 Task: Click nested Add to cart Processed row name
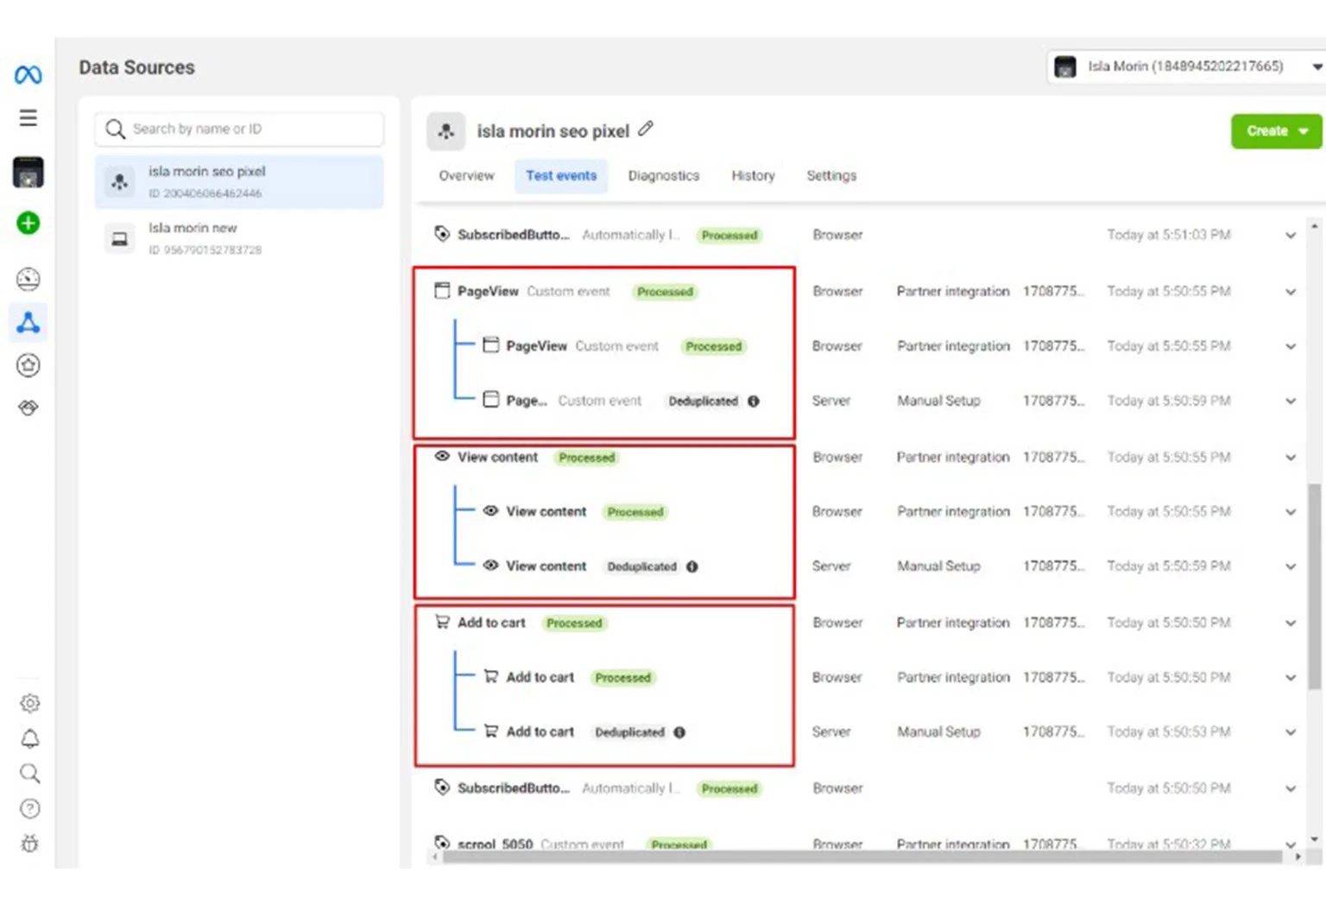click(540, 677)
